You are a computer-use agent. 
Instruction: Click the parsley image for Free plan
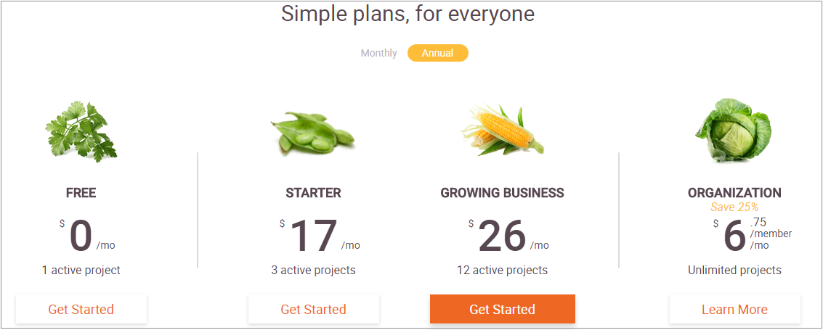pos(81,131)
